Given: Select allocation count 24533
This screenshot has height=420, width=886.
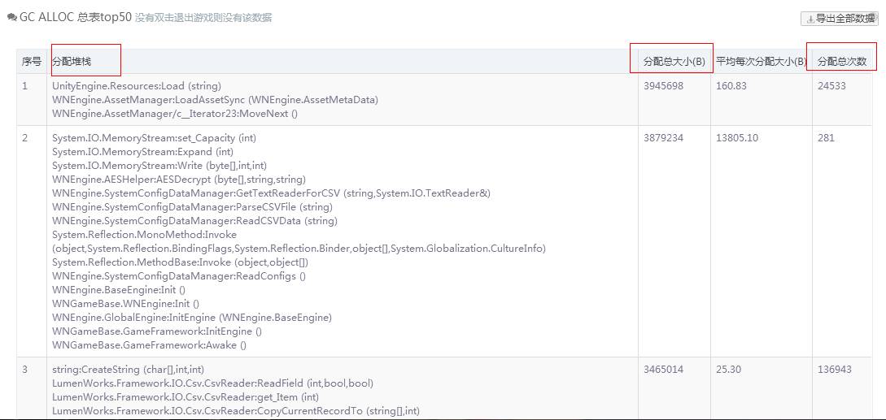Looking at the screenshot, I should (x=831, y=86).
